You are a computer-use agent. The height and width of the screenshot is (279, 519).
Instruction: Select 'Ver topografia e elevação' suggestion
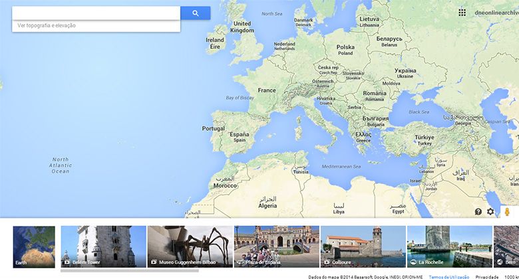coord(47,26)
